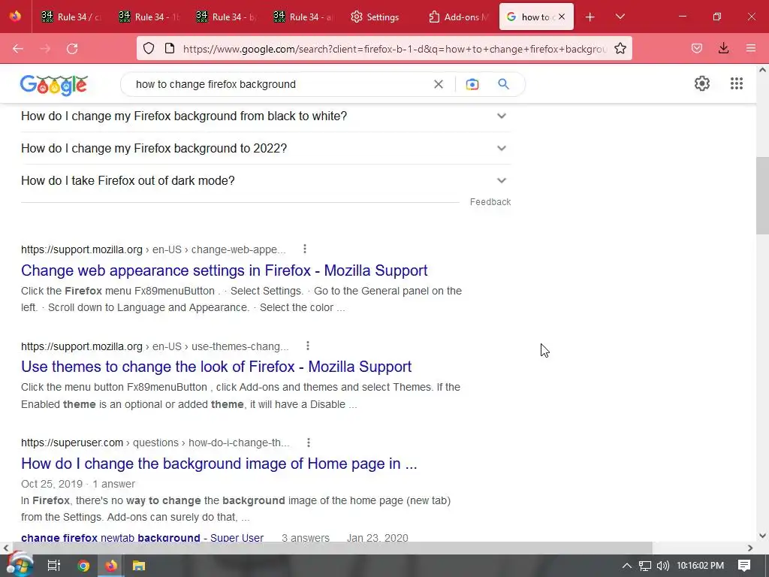
Task: Switch to the Settings tab
Action: click(381, 17)
